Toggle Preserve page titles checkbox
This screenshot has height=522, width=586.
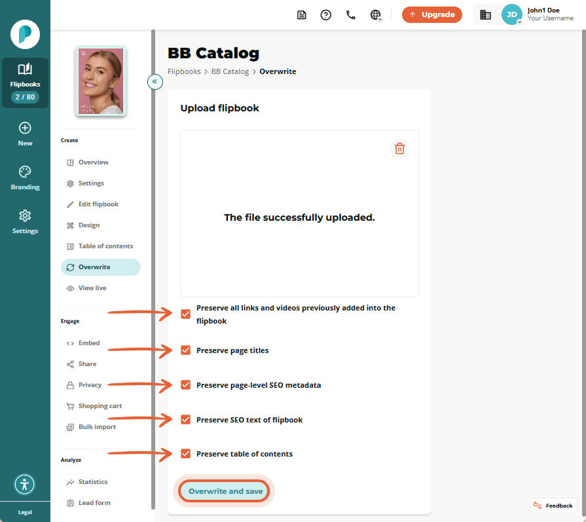(186, 350)
